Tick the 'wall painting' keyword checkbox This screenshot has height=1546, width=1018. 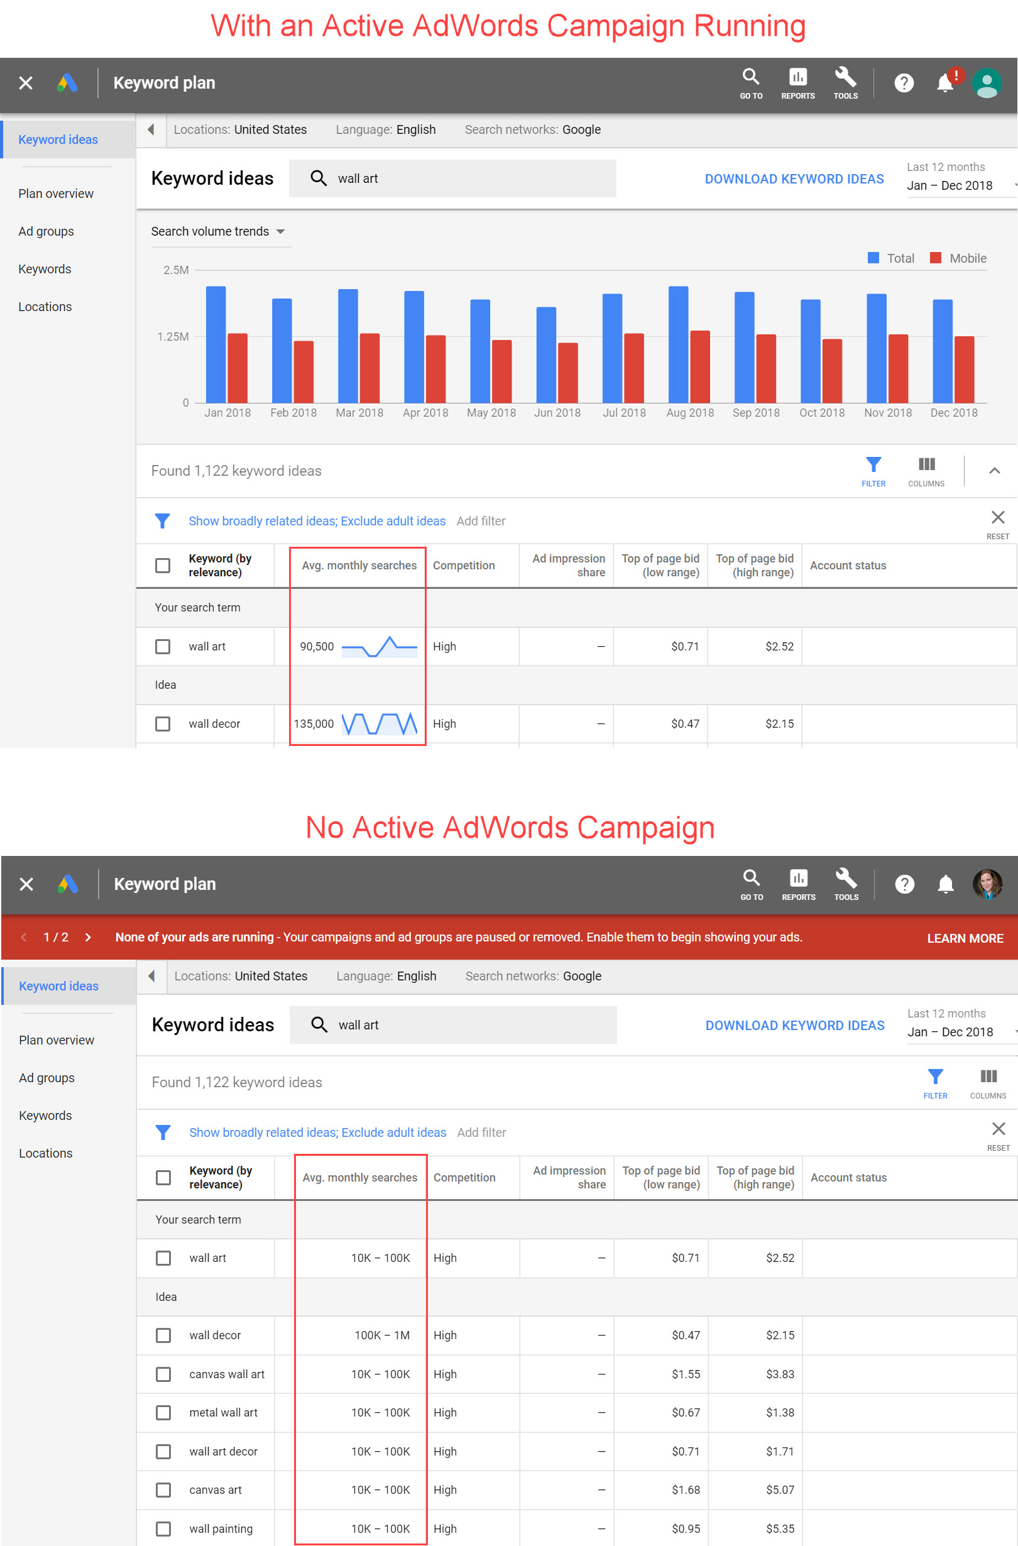coord(164,1528)
